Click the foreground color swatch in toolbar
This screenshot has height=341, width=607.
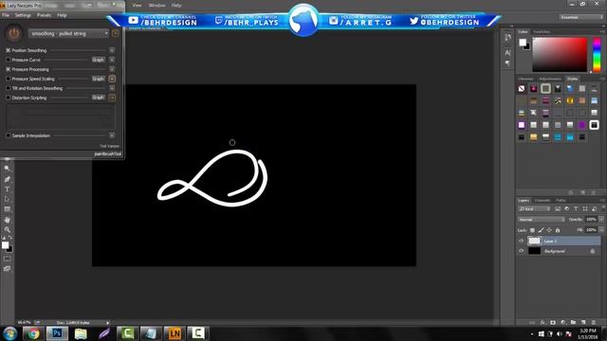(5, 245)
